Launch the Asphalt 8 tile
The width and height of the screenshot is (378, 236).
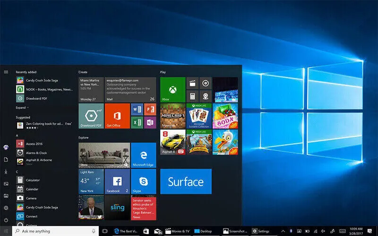point(172,142)
